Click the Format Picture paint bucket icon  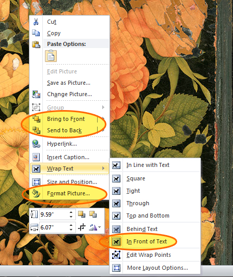click(x=36, y=193)
